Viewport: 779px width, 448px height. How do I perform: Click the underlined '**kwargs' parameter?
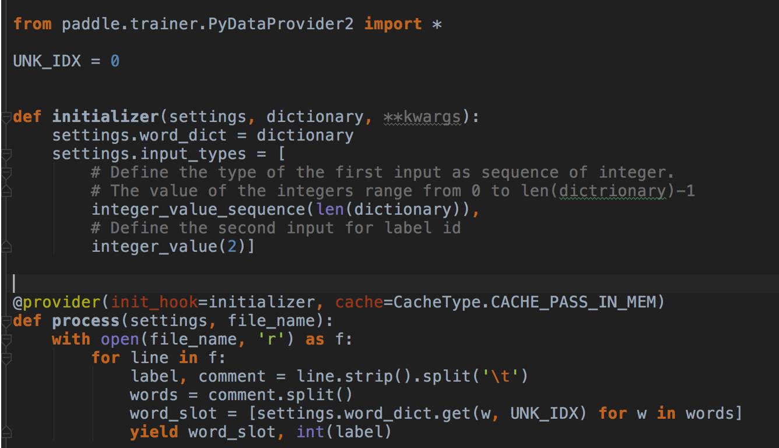[x=422, y=117]
